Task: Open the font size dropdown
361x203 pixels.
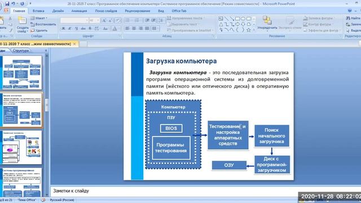Action: (x=98, y=20)
